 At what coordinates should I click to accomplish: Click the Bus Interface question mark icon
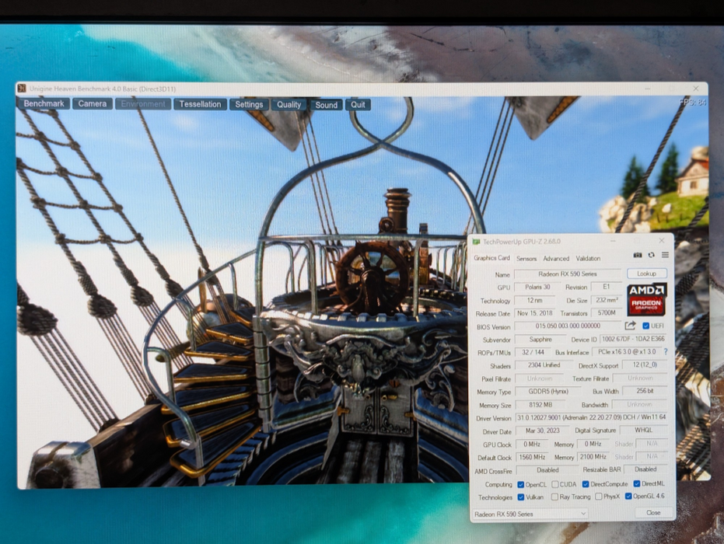(x=666, y=352)
